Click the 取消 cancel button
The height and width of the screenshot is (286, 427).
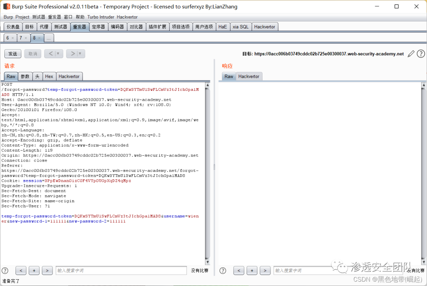[33, 54]
